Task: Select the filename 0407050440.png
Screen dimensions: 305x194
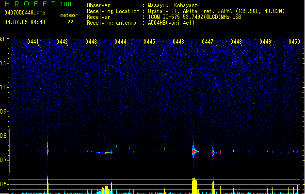Action: [25, 13]
